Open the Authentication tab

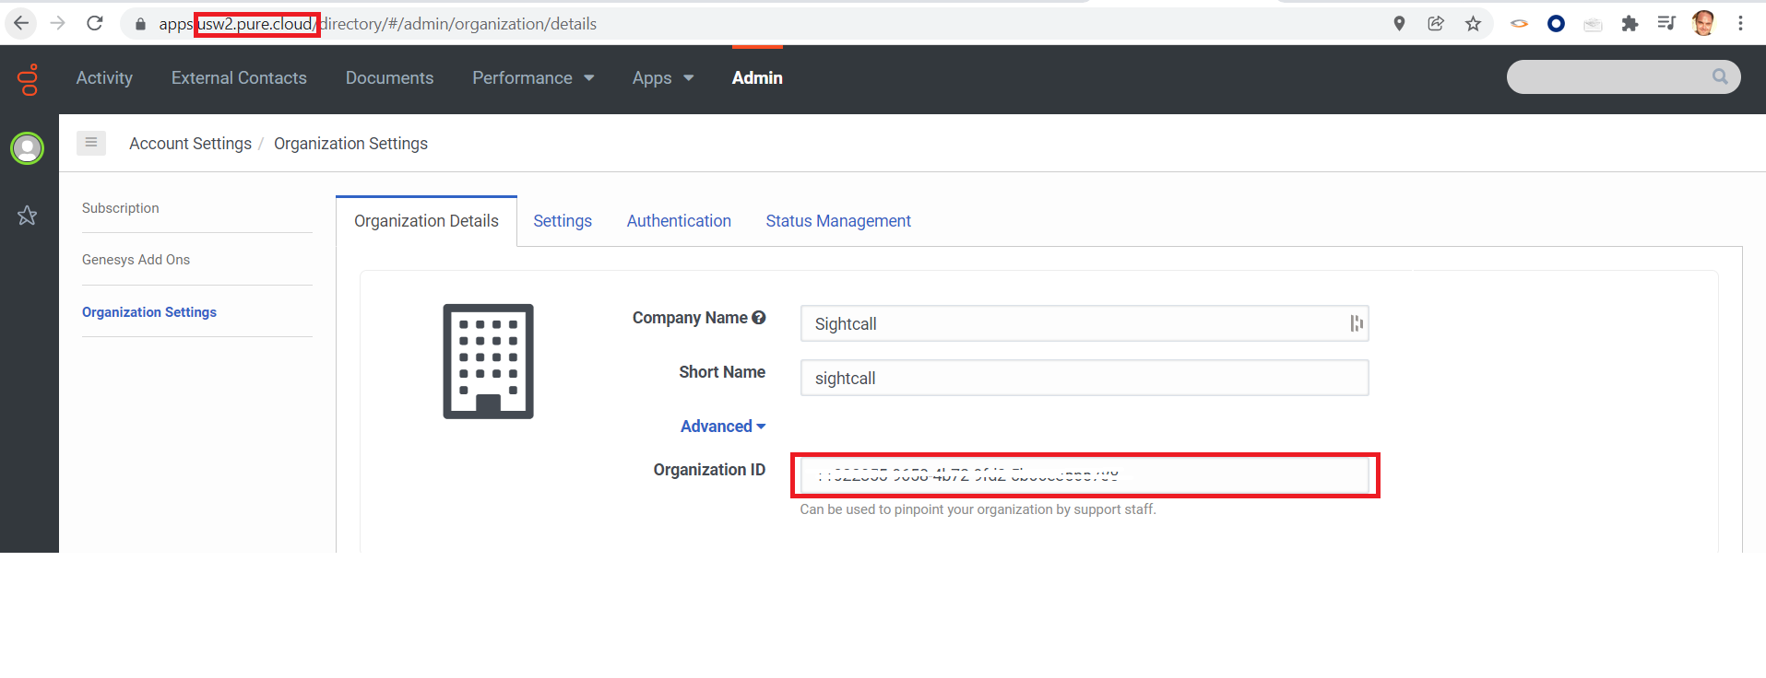(679, 221)
